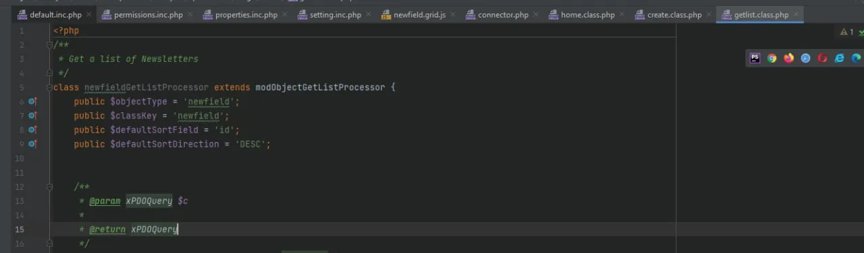Open file preview in Edge
This screenshot has height=253, width=864.
pos(856,59)
